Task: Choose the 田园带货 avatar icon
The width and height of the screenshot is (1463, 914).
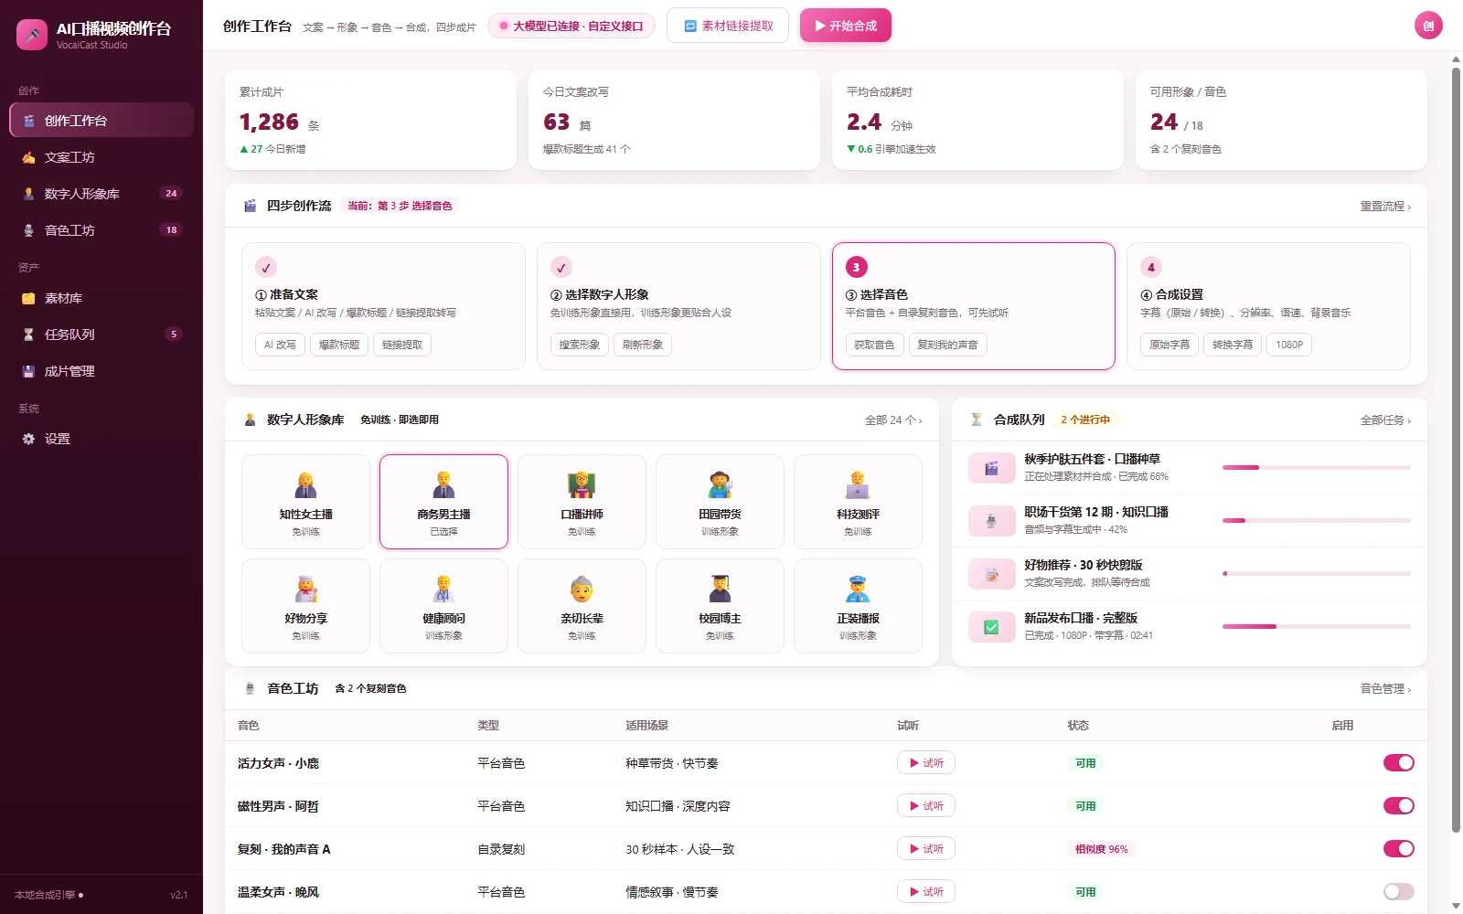Action: coord(720,484)
